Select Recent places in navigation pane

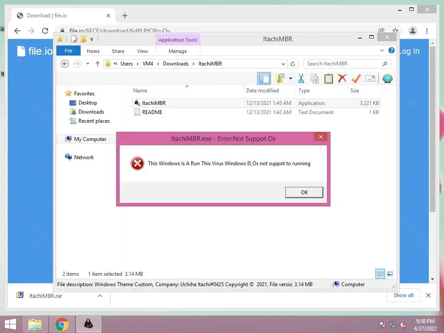(x=89, y=121)
